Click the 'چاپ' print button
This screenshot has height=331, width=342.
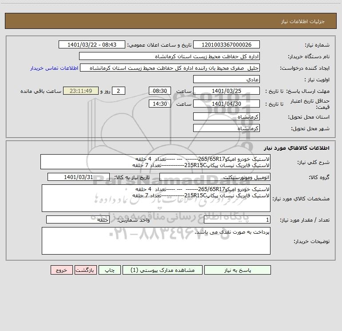pyautogui.click(x=110, y=270)
